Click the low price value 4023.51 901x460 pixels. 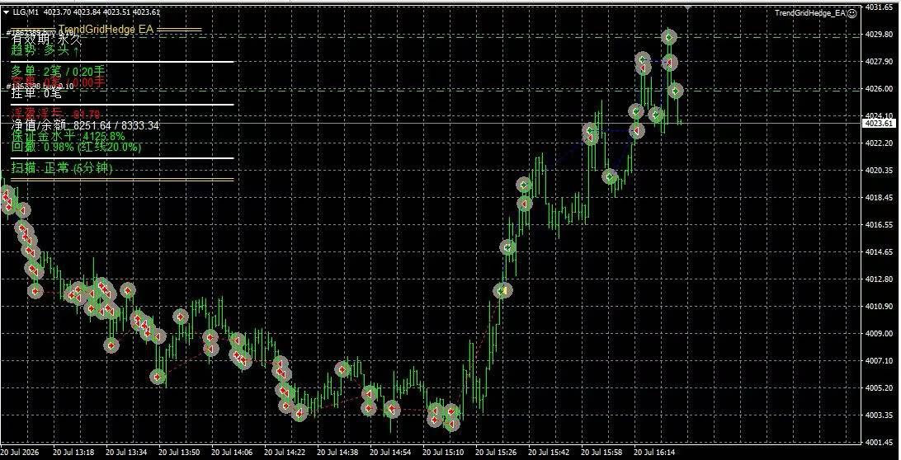116,12
